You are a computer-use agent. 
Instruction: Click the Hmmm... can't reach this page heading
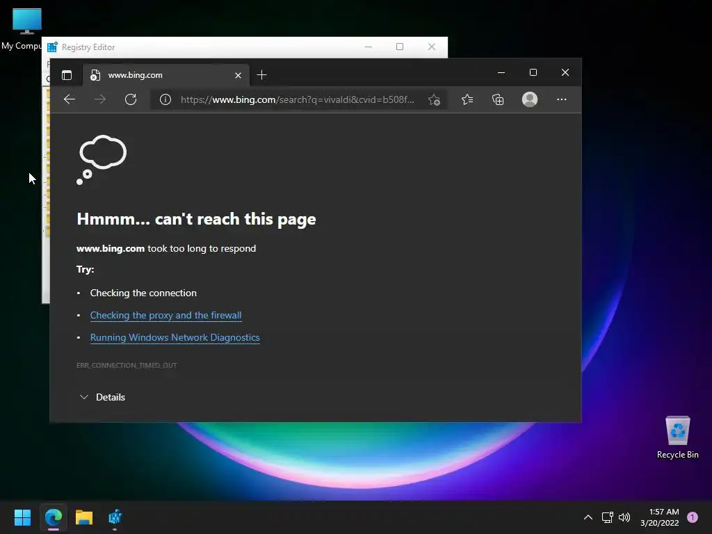tap(196, 219)
